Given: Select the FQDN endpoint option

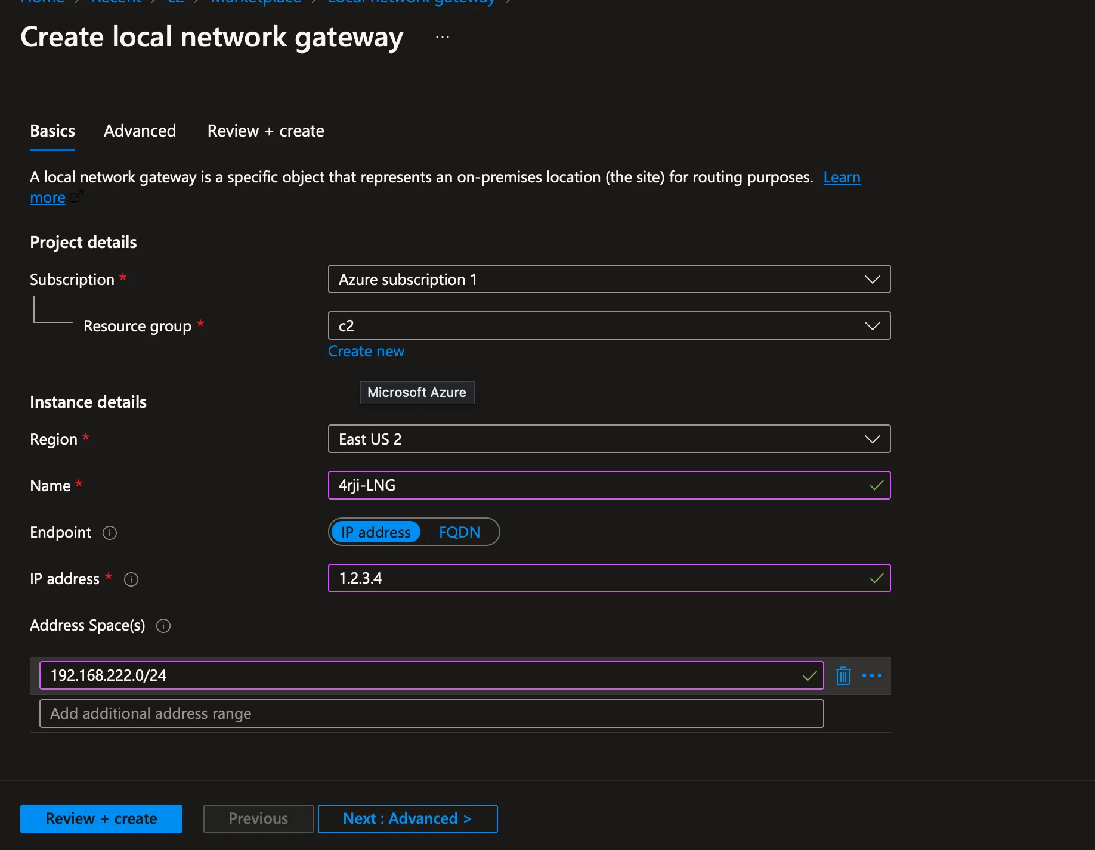Looking at the screenshot, I should pyautogui.click(x=459, y=532).
